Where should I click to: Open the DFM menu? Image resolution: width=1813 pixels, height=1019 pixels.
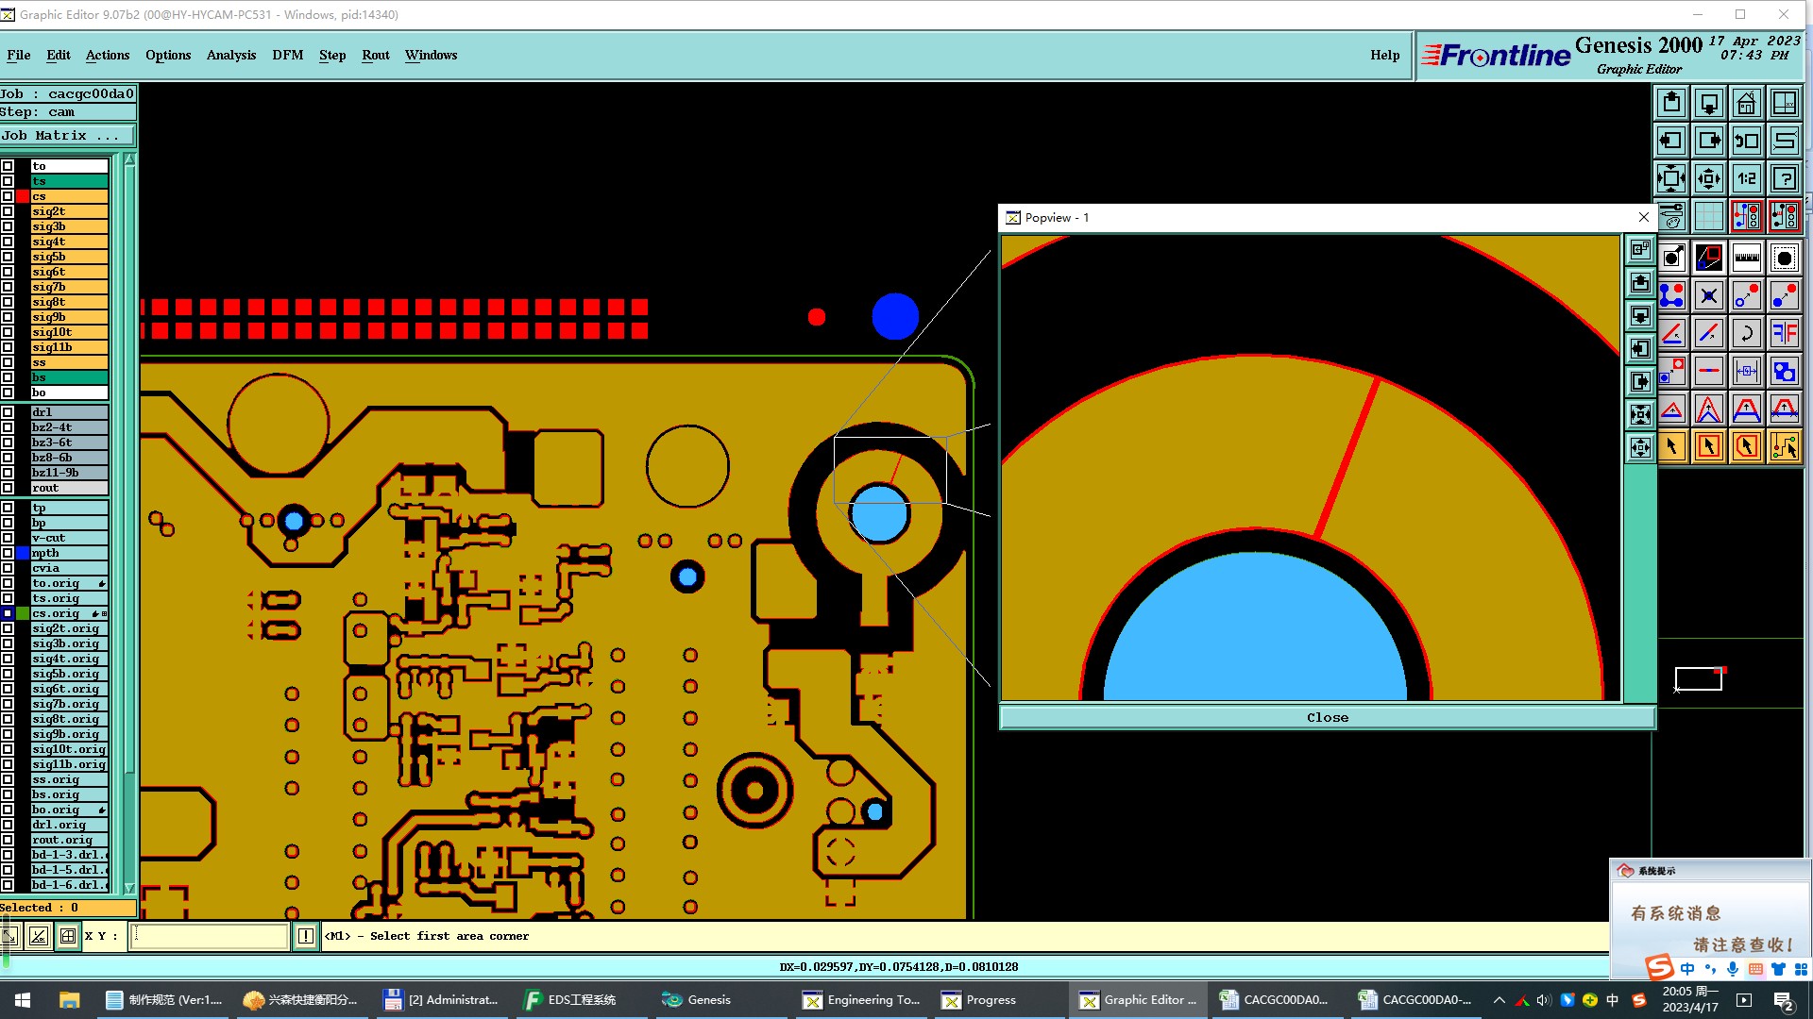[x=287, y=55]
